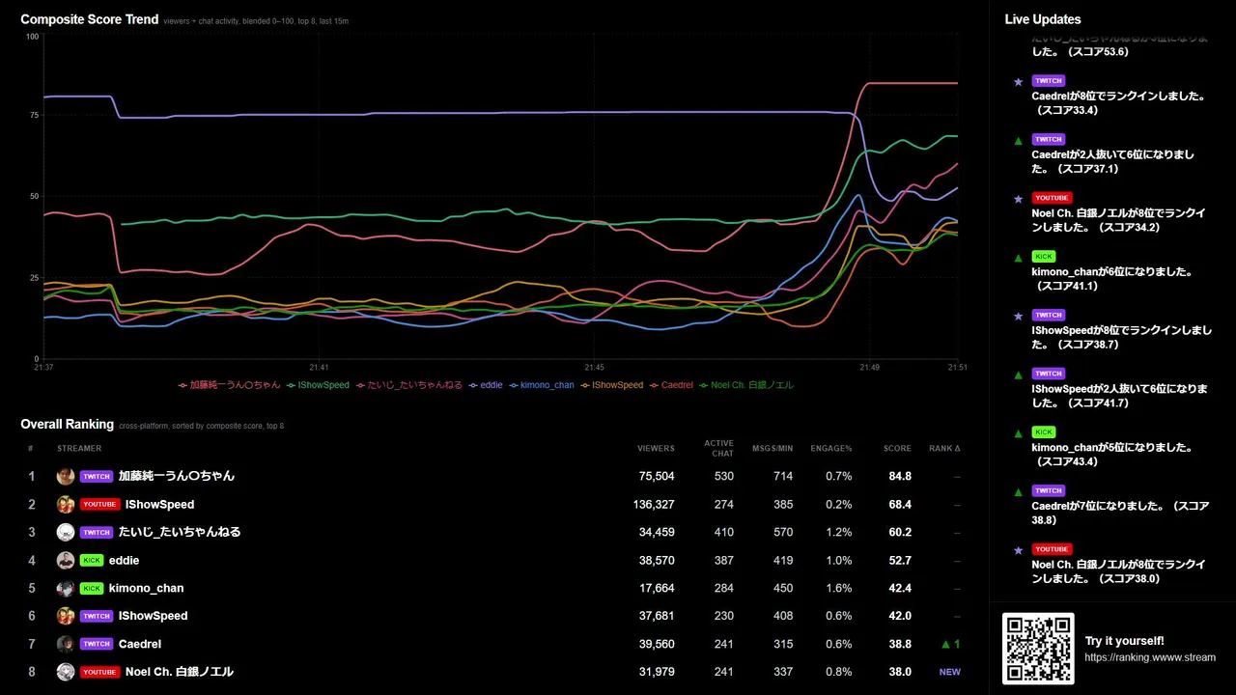Click the green triangle beside Caedrel's score 37.1 update
Image resolution: width=1236 pixels, height=695 pixels.
click(x=1018, y=140)
